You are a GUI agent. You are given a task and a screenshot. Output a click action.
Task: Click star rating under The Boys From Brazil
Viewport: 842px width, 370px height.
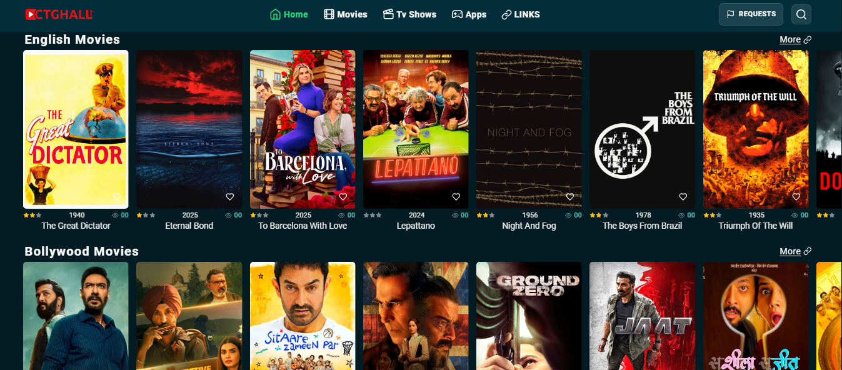(599, 215)
